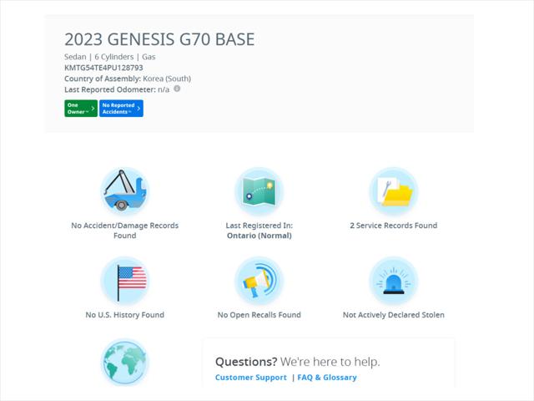
Task: Open the FAQ & Glossary link
Action: pos(327,378)
